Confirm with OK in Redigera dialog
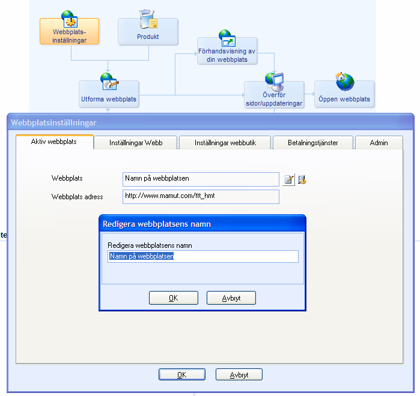The width and height of the screenshot is (420, 396). (174, 298)
